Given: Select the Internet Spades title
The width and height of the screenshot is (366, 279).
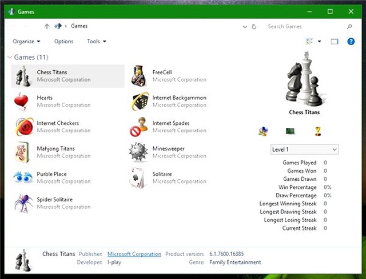Looking at the screenshot, I should 171,123.
